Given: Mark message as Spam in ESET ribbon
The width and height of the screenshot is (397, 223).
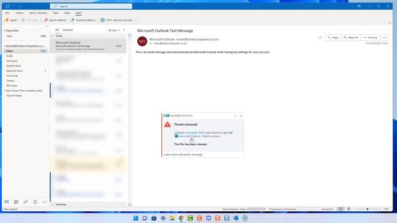Looking at the screenshot, I should pyautogui.click(x=11, y=20).
